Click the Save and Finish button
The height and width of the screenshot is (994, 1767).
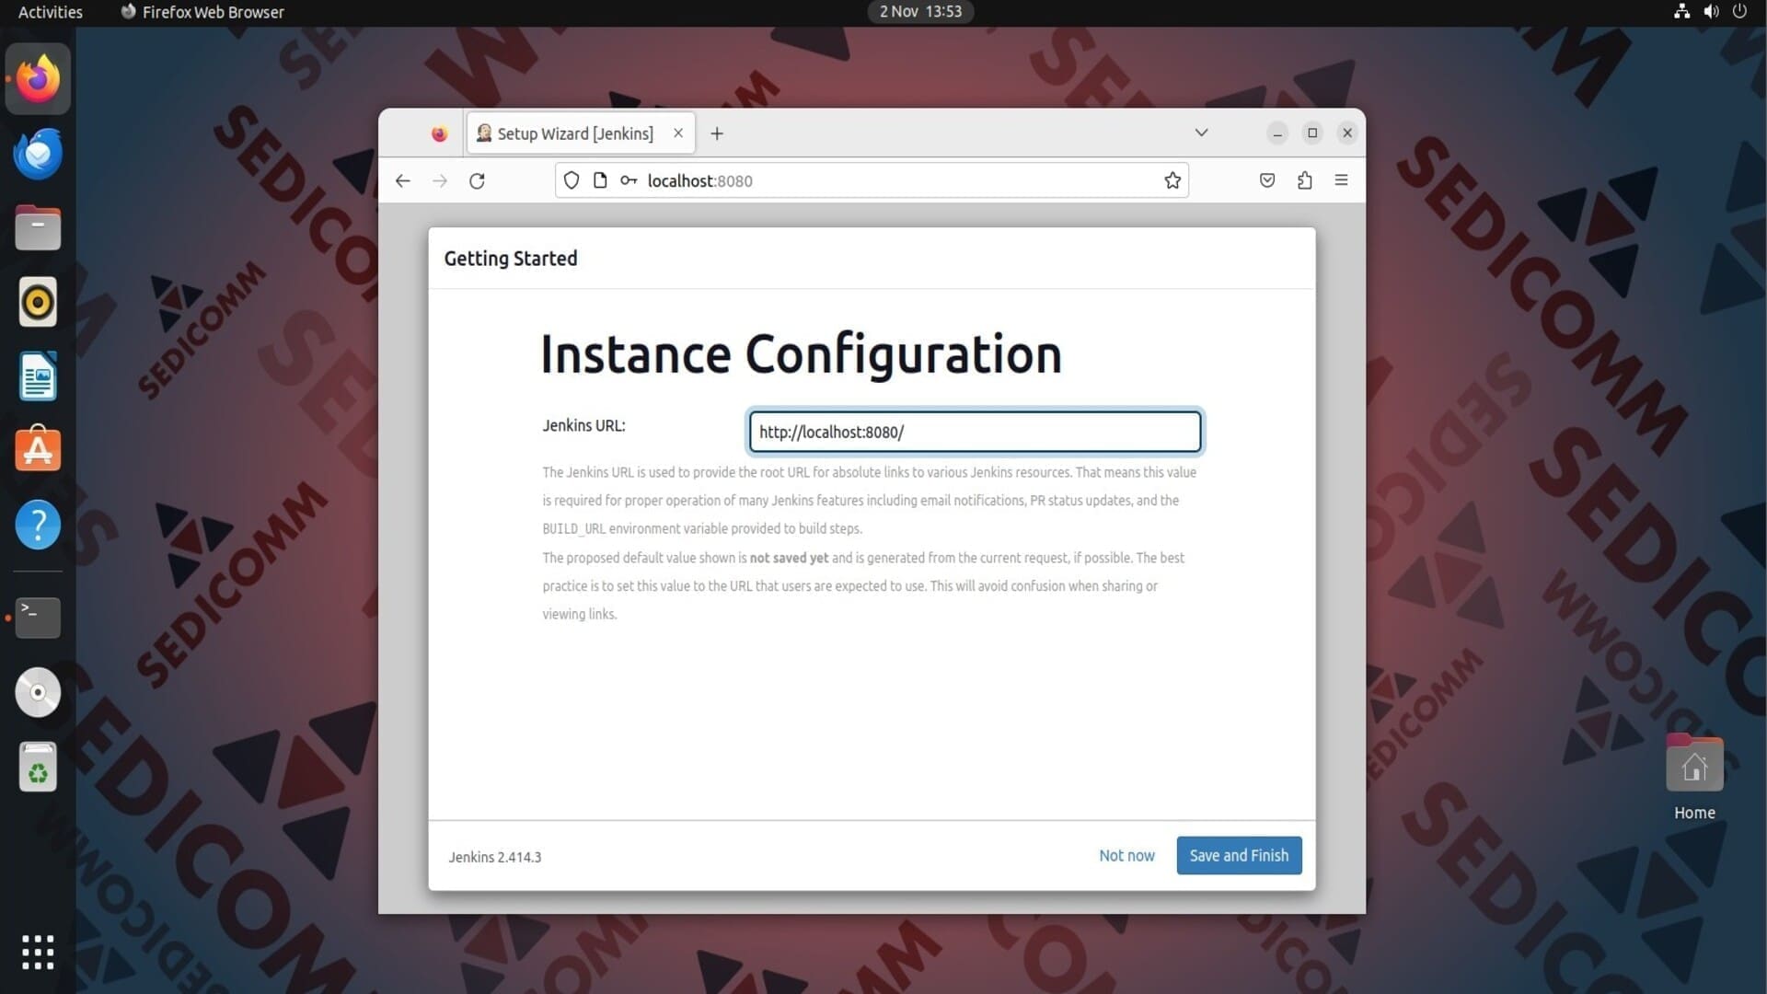[1239, 855]
